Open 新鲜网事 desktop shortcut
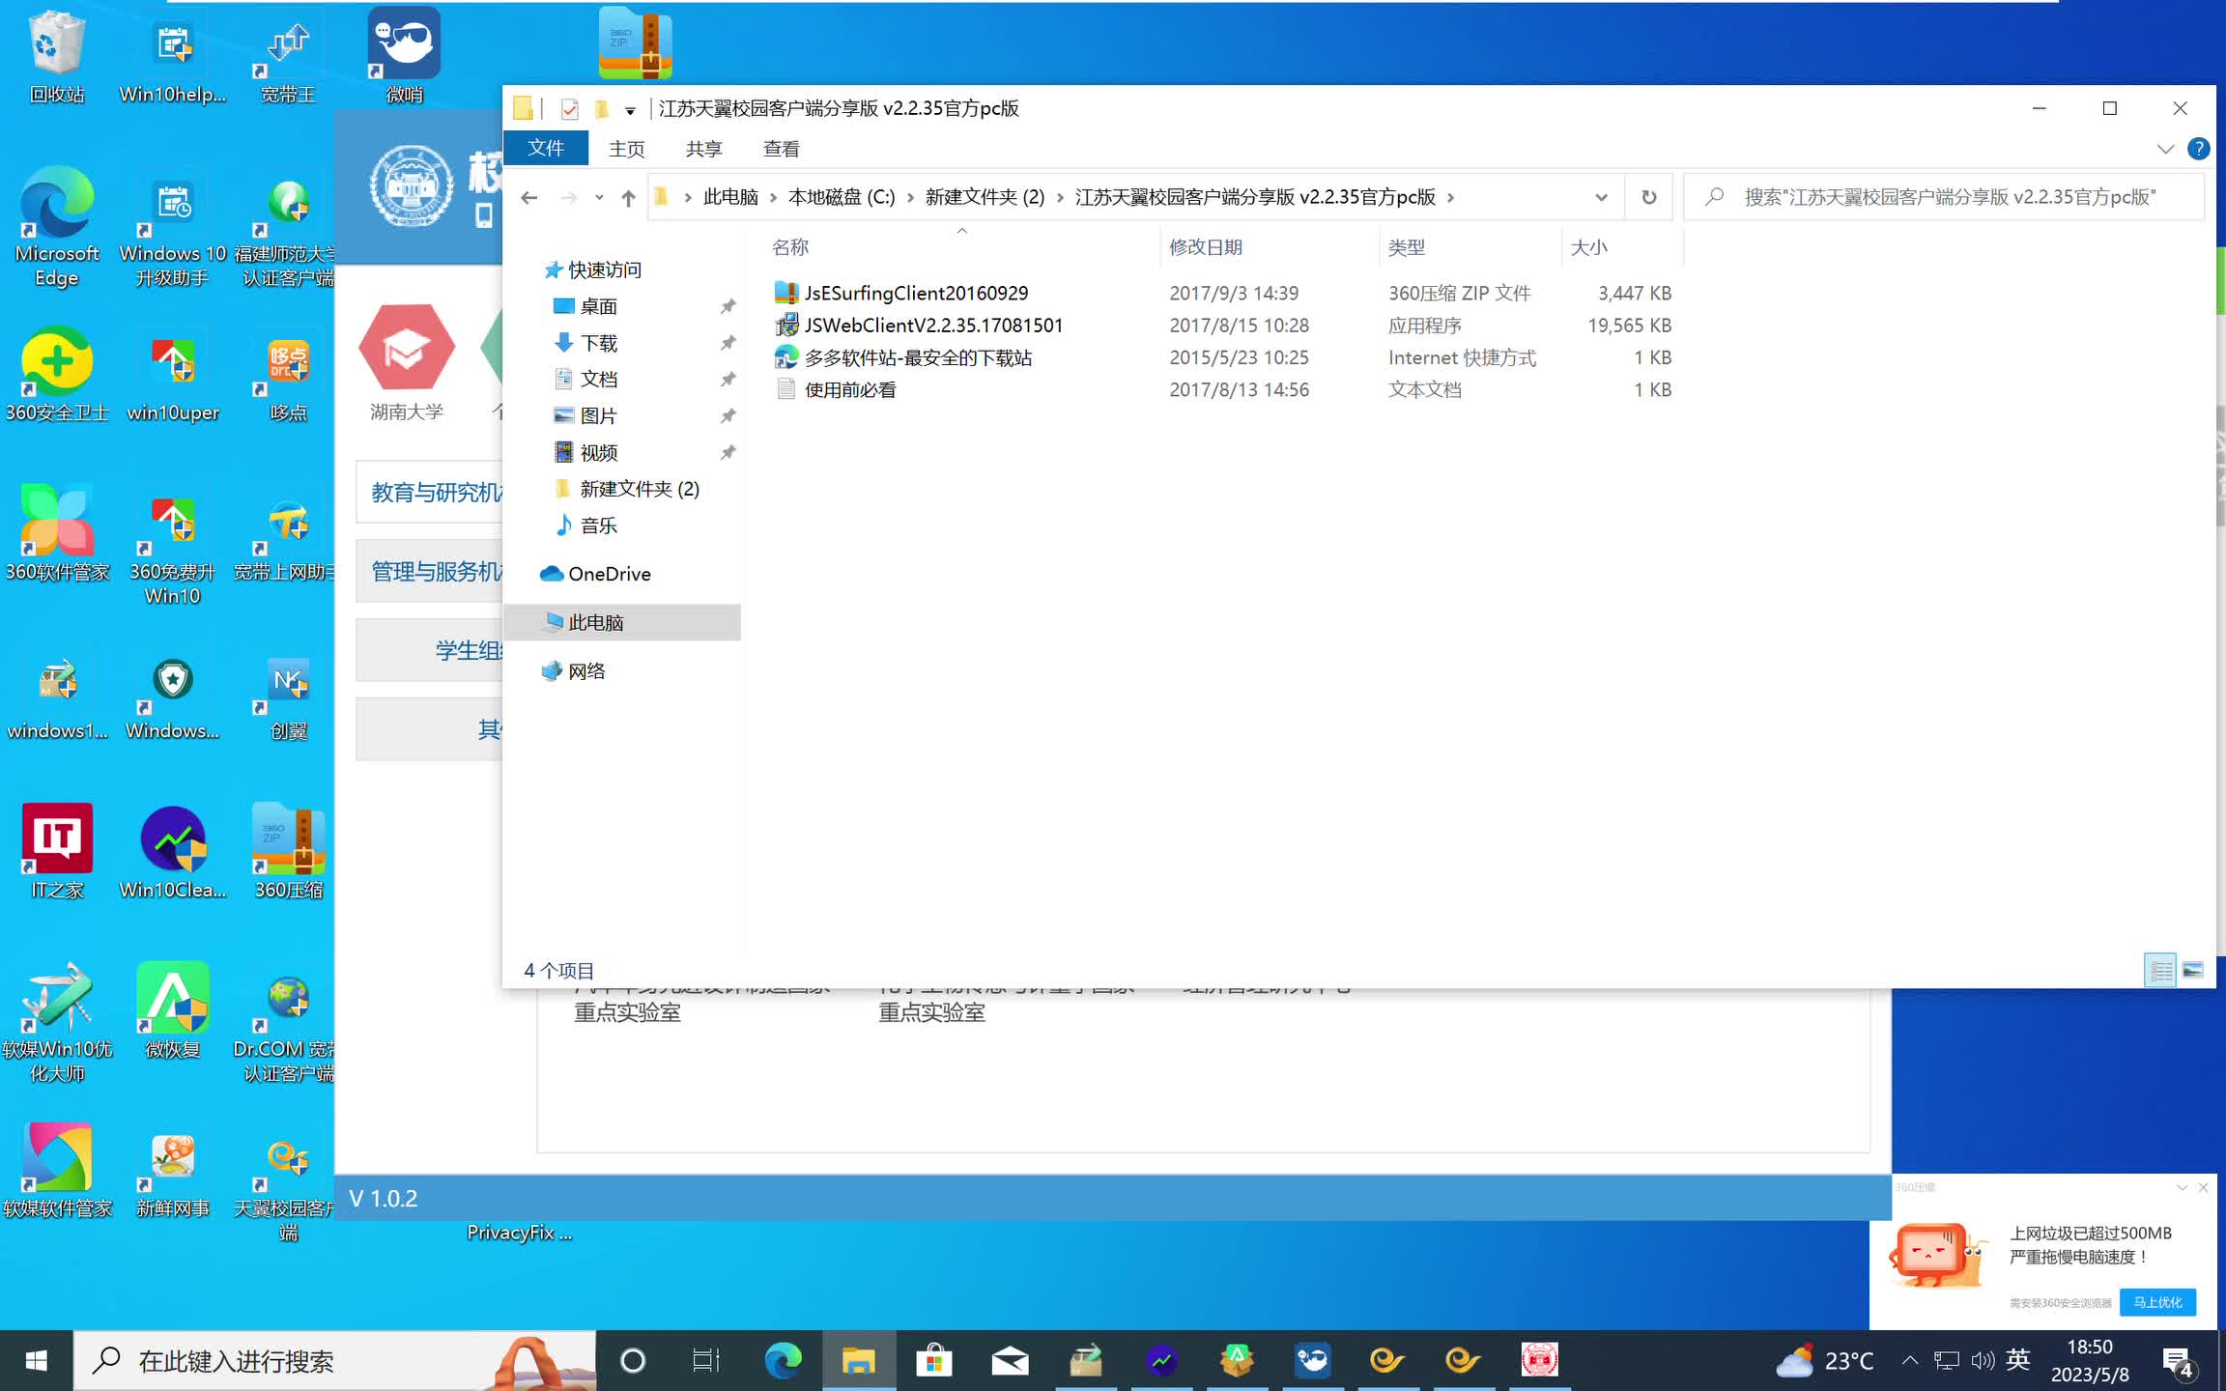The height and width of the screenshot is (1391, 2226). click(173, 1171)
